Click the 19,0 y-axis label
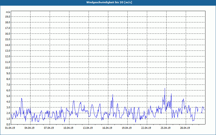This screenshot has width=216, height=135. tap(8, 17)
